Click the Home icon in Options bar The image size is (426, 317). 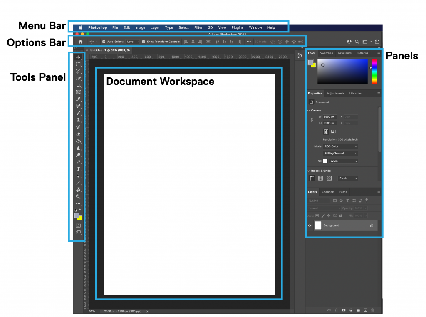click(80, 42)
